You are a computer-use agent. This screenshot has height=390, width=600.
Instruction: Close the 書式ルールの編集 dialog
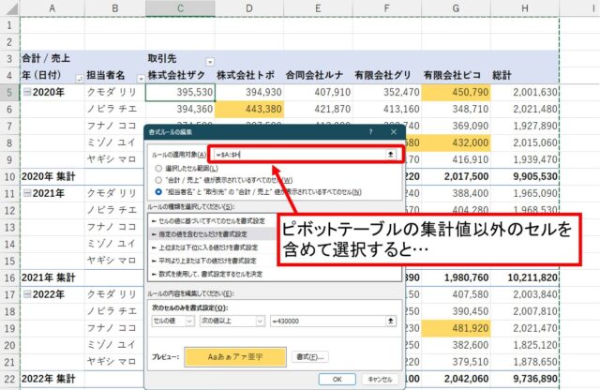(x=394, y=131)
